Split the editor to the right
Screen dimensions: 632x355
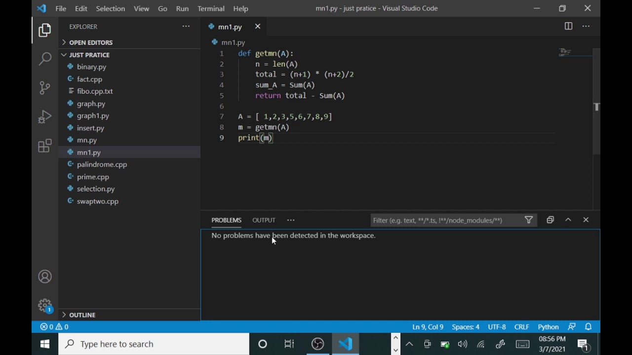point(568,27)
